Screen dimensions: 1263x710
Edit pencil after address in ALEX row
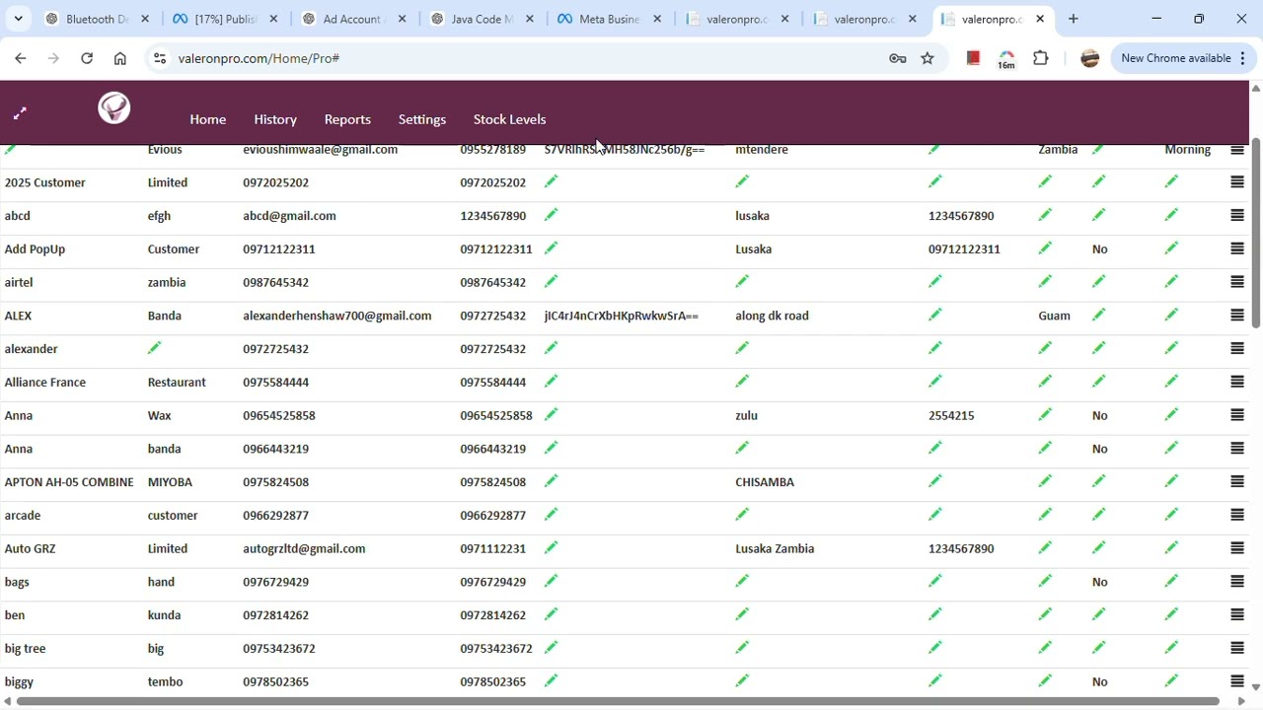[x=935, y=315]
